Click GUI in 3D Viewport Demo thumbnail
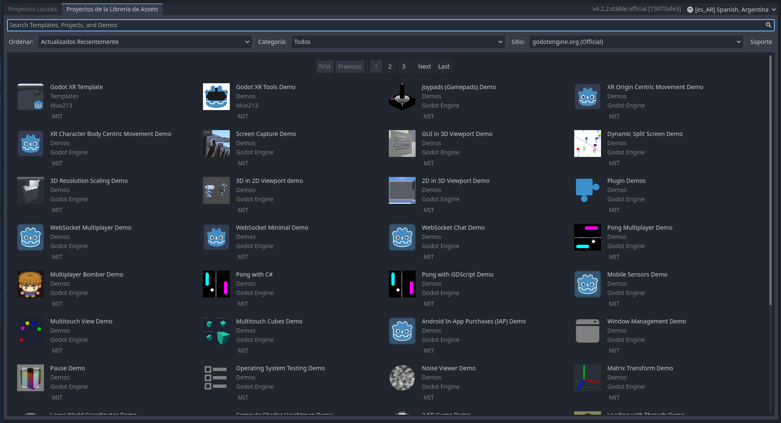This screenshot has height=423, width=781. [402, 144]
